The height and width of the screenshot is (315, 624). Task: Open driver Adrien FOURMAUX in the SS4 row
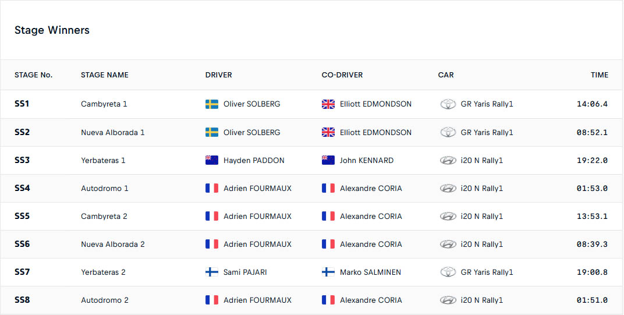point(257,189)
